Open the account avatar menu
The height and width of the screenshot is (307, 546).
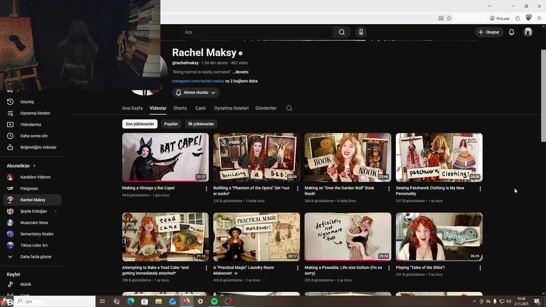528,32
